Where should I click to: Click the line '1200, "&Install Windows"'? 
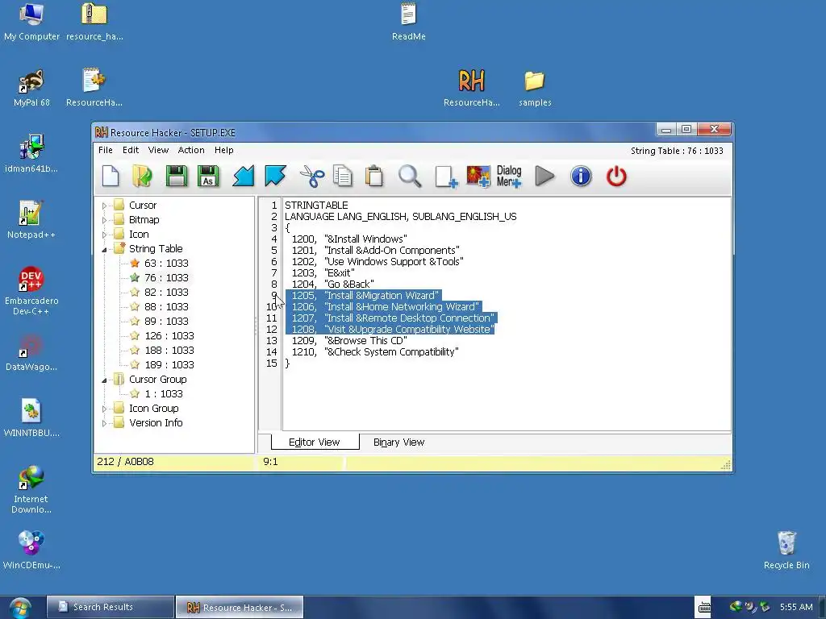349,239
